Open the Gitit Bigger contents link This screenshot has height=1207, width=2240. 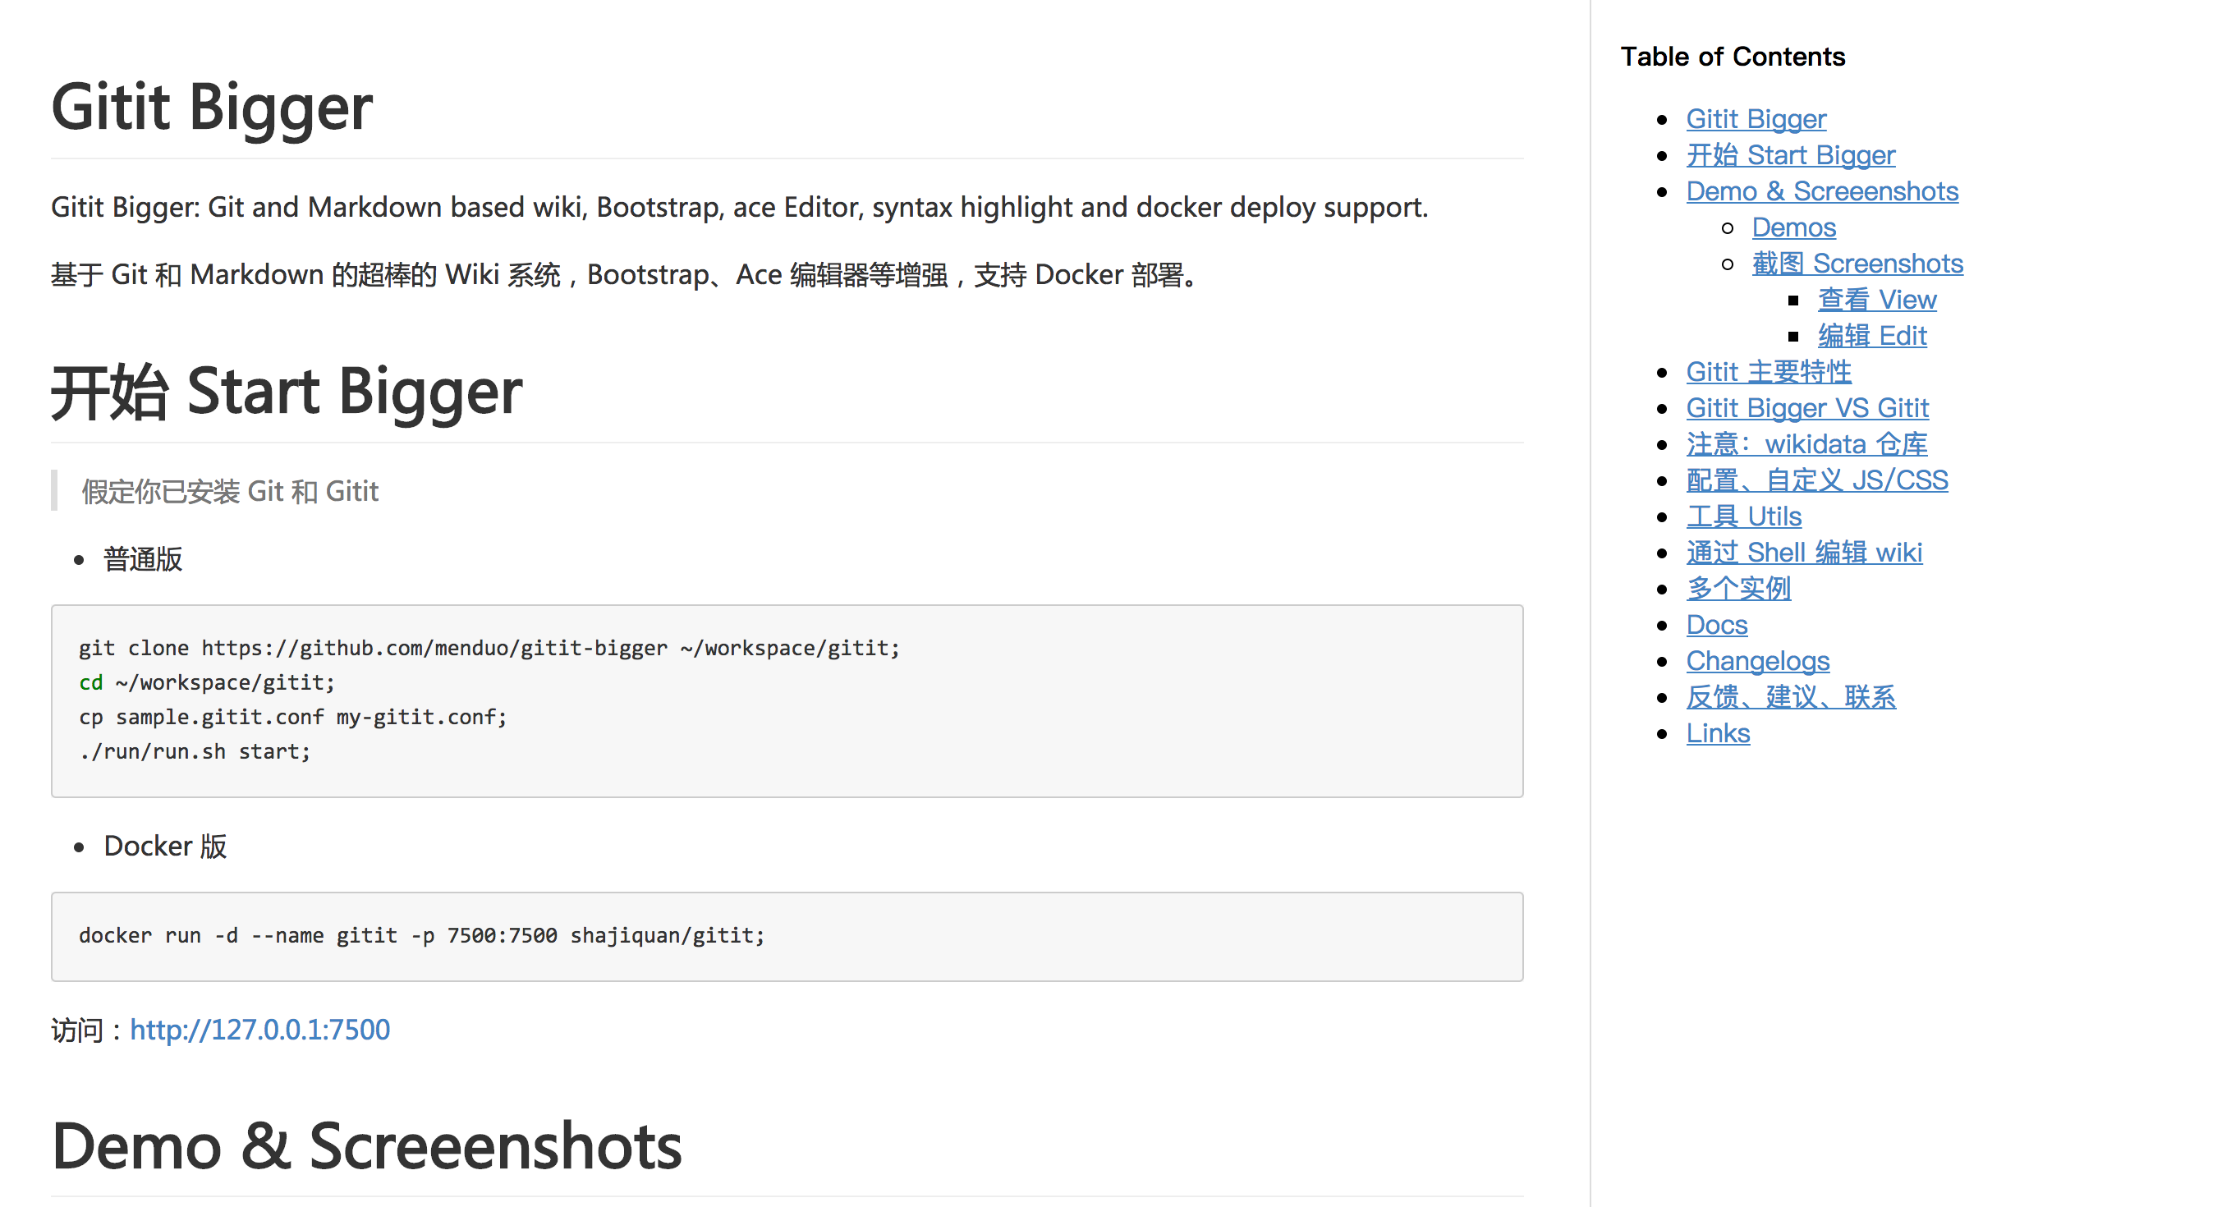(x=1755, y=119)
